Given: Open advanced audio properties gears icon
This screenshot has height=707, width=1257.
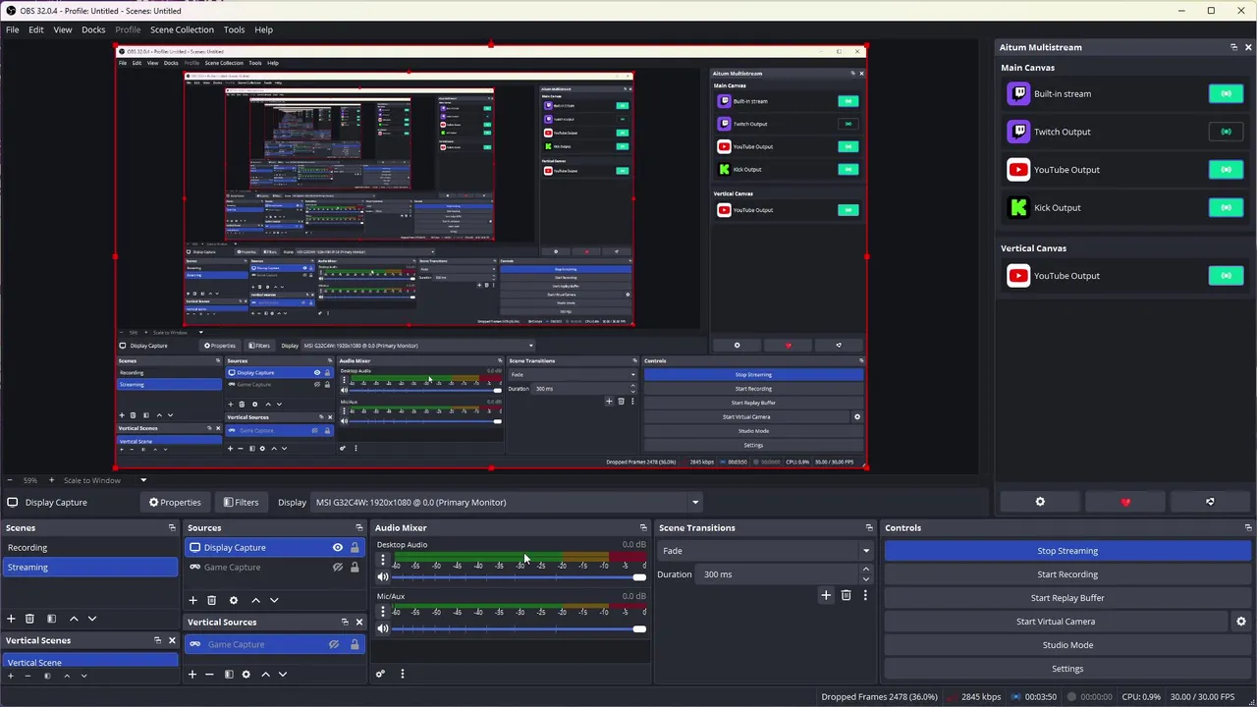Looking at the screenshot, I should (380, 674).
